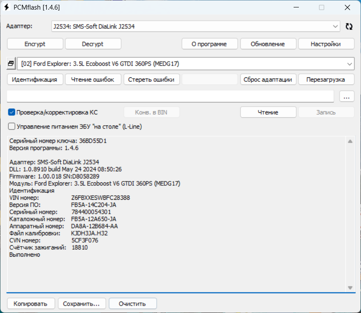The width and height of the screenshot is (361, 313).
Task: Click the DLL 1.0.8910 build line
Action: tap(65, 169)
